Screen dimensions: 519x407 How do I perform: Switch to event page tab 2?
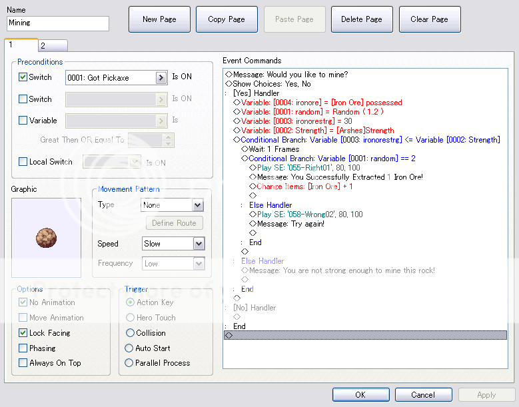click(x=51, y=46)
